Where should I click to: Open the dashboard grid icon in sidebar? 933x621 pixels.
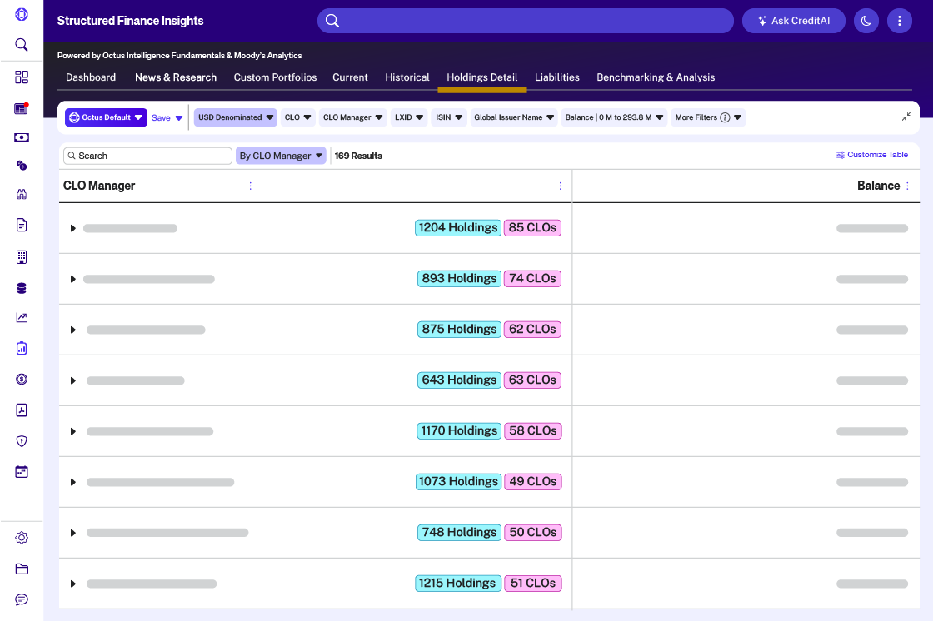(x=22, y=77)
